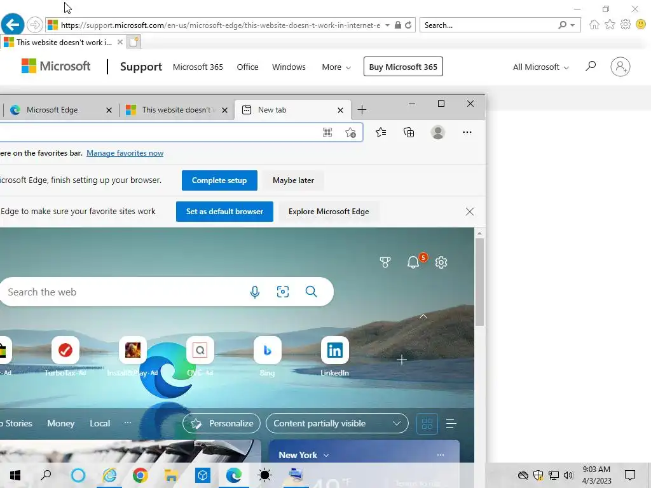This screenshot has width=651, height=488.
Task: Click Manage favorites now link
Action: tap(125, 153)
